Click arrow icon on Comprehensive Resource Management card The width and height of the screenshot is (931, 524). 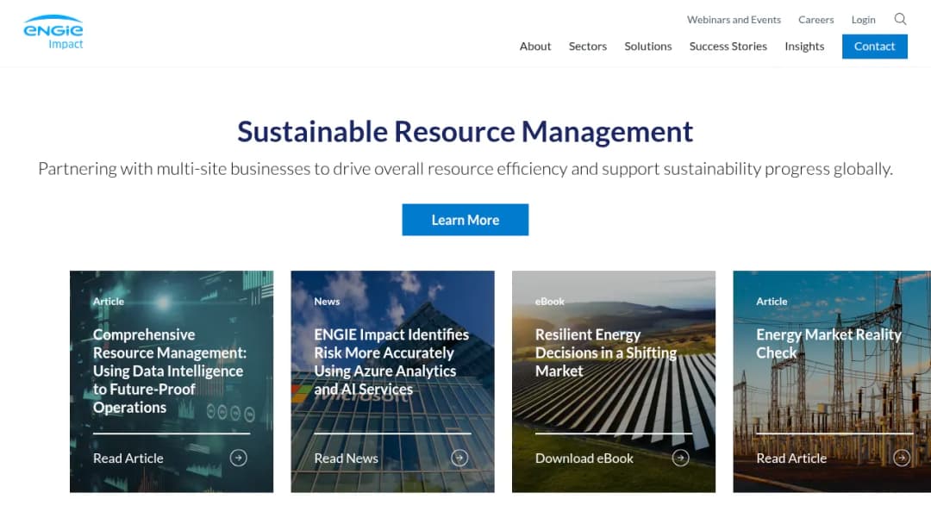(239, 458)
